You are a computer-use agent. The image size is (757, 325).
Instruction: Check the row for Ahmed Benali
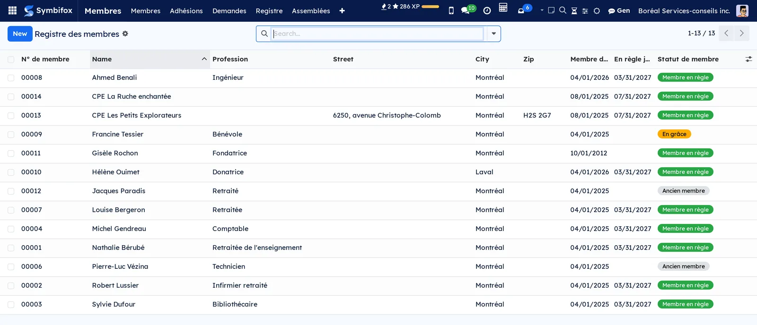tap(11, 78)
